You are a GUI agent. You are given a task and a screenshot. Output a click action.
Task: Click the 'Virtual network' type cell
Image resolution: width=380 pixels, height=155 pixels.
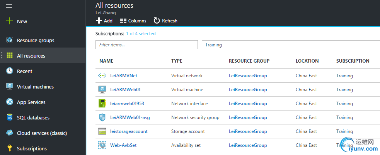click(x=187, y=76)
